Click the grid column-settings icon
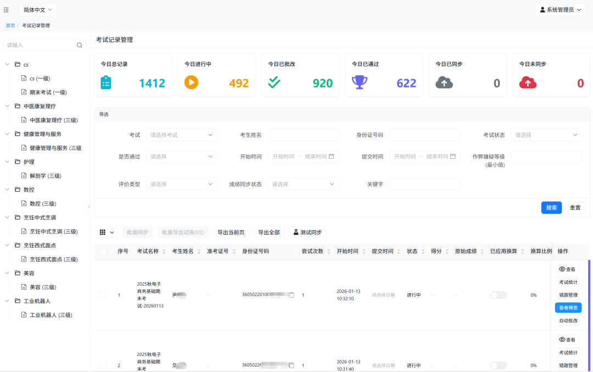Viewport: 593px width, 372px height. click(103, 232)
